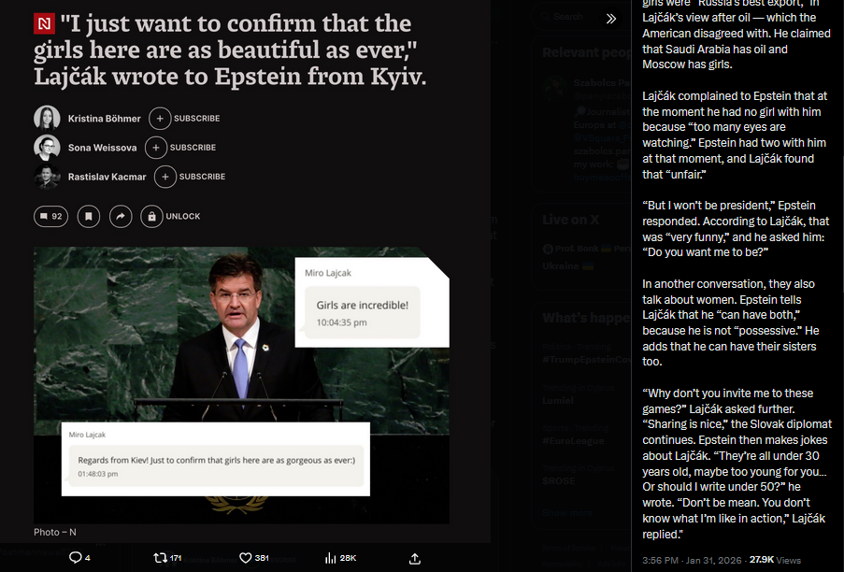The image size is (844, 572).
Task: Collapse the side panel with double chevron
Action: (x=611, y=19)
